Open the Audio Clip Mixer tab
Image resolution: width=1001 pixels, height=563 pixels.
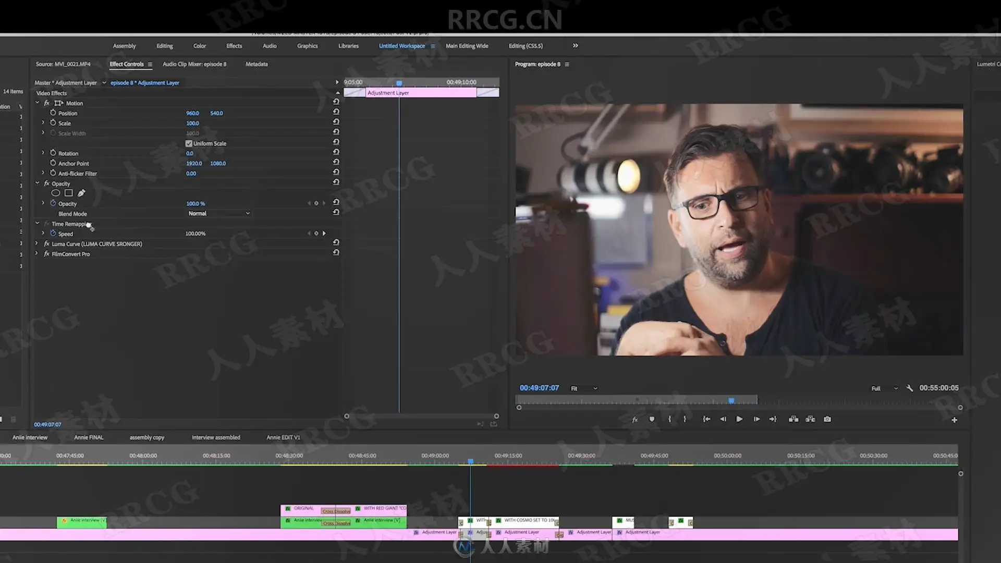pyautogui.click(x=194, y=64)
